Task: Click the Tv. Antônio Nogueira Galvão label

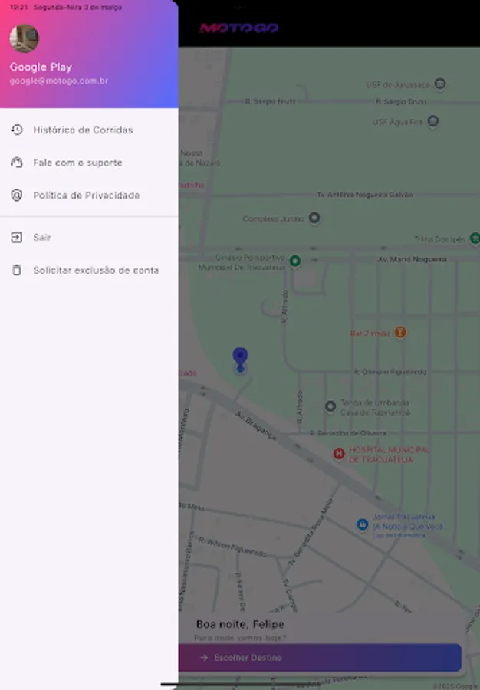Action: pyautogui.click(x=365, y=195)
